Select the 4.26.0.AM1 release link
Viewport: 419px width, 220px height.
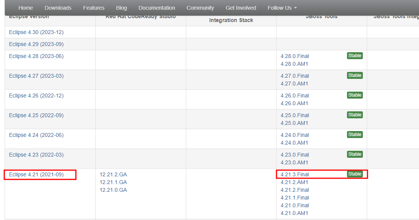pyautogui.click(x=294, y=104)
